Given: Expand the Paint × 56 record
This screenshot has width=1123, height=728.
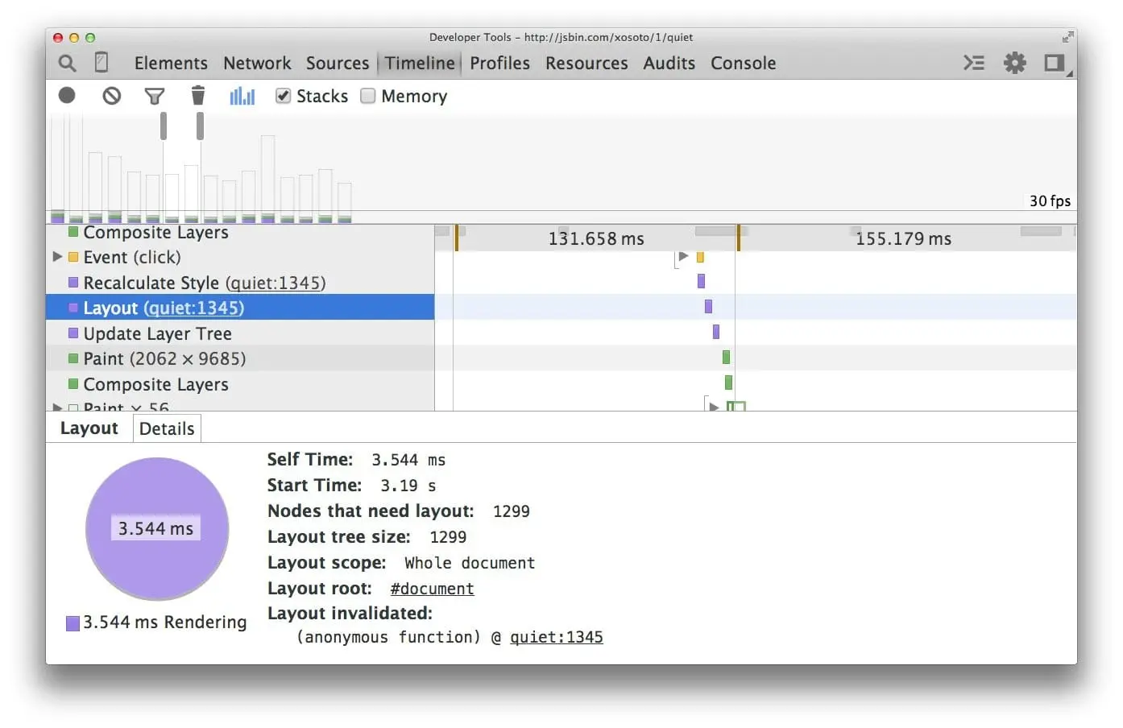Looking at the screenshot, I should 57,407.
